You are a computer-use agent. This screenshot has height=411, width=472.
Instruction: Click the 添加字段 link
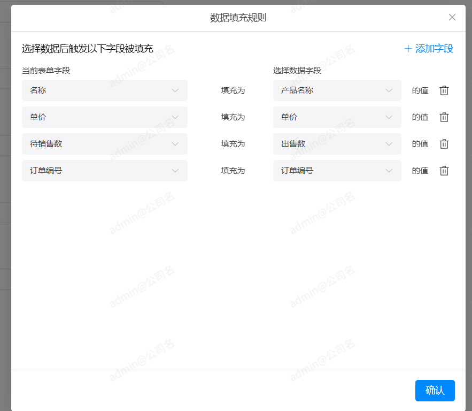pos(434,49)
